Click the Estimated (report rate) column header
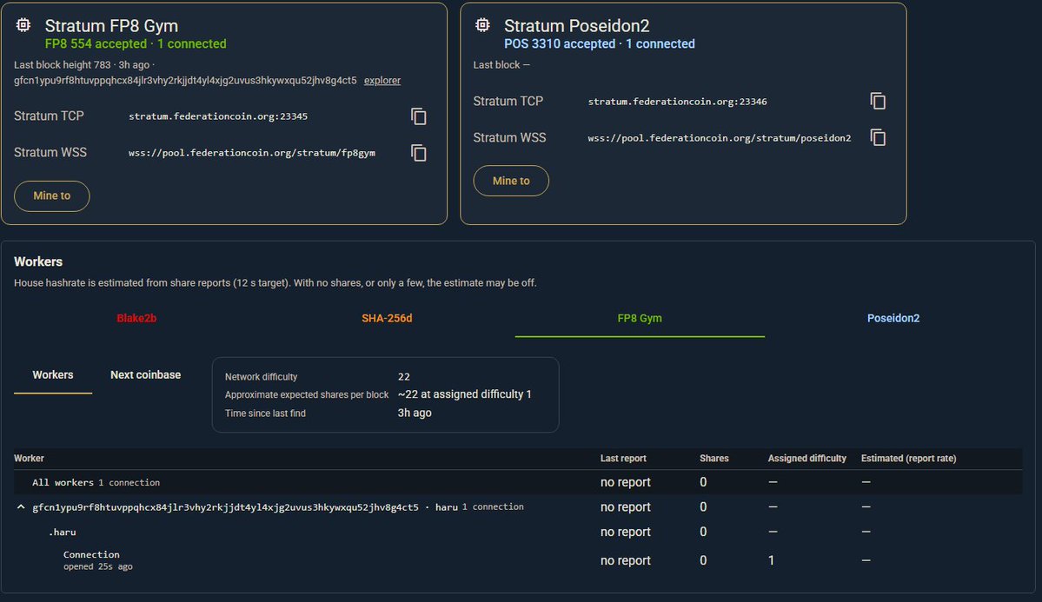 click(x=909, y=459)
